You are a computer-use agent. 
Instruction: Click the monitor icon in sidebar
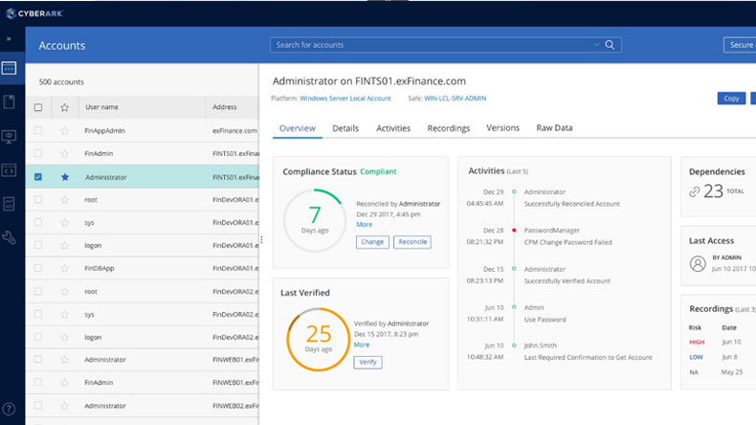tap(9, 137)
